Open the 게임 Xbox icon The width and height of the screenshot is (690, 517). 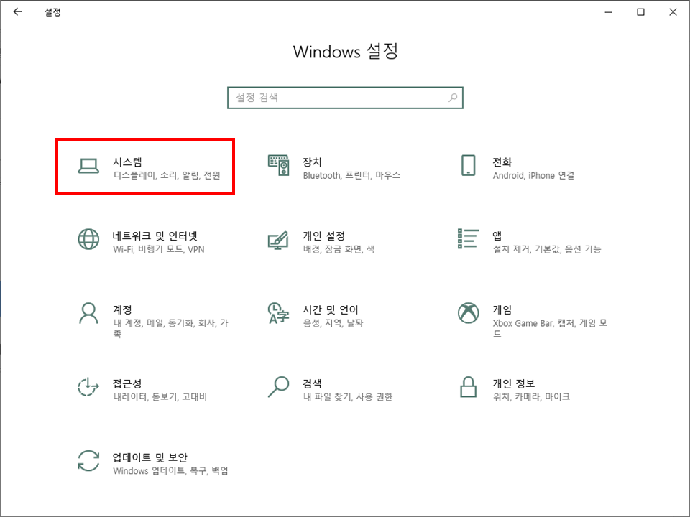pos(468,313)
